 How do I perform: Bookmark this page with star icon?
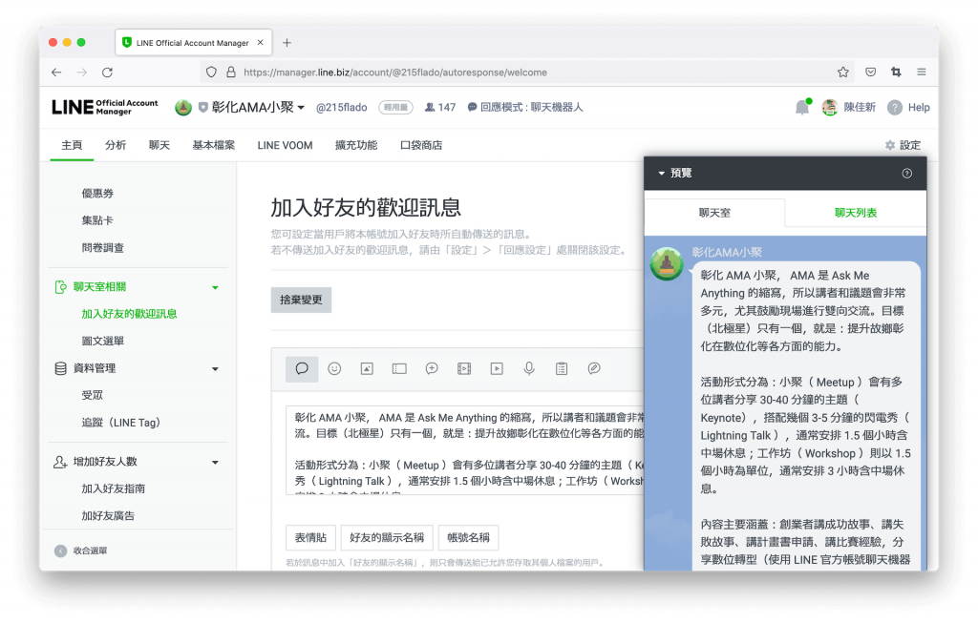[x=843, y=73]
